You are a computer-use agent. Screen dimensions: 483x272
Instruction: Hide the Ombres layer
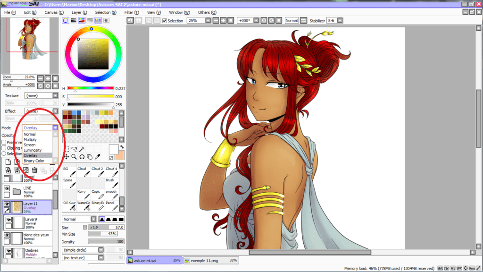click(8, 251)
